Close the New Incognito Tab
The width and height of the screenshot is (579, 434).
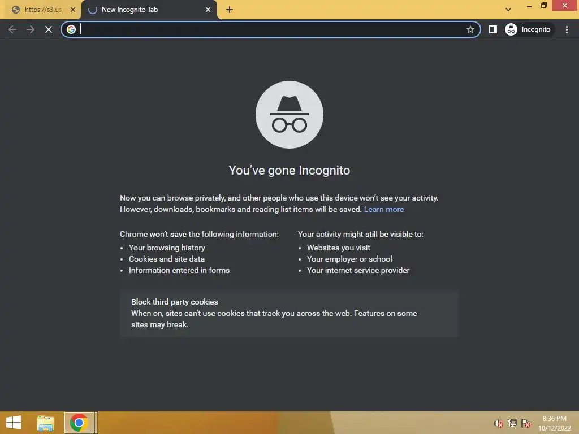click(x=208, y=10)
